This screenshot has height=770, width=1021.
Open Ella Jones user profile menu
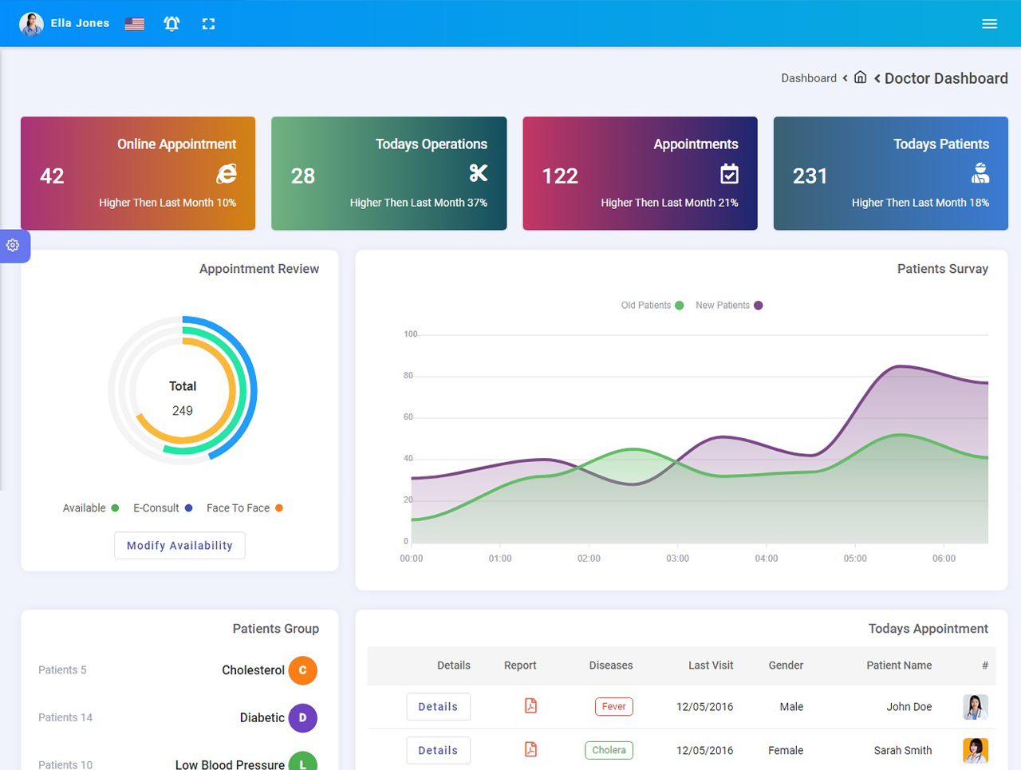pyautogui.click(x=65, y=24)
